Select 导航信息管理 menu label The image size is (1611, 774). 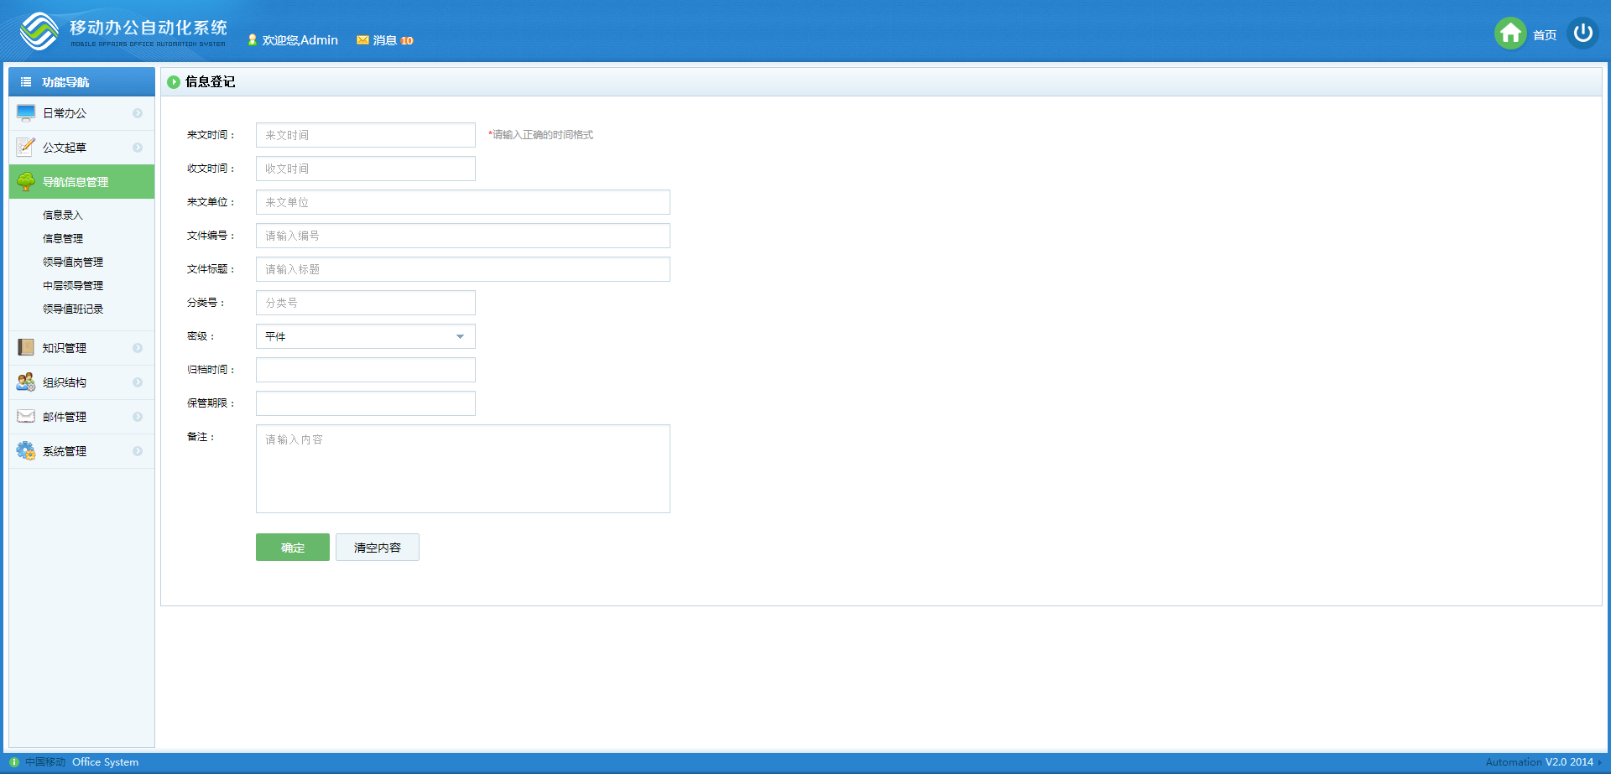(x=76, y=182)
